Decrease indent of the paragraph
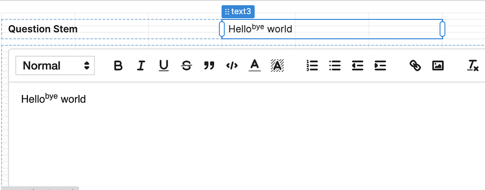The image size is (485, 190). pyautogui.click(x=357, y=65)
